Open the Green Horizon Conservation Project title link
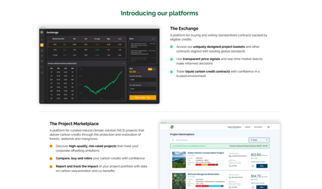Viewport: 322px width, 189px height. 206,153
